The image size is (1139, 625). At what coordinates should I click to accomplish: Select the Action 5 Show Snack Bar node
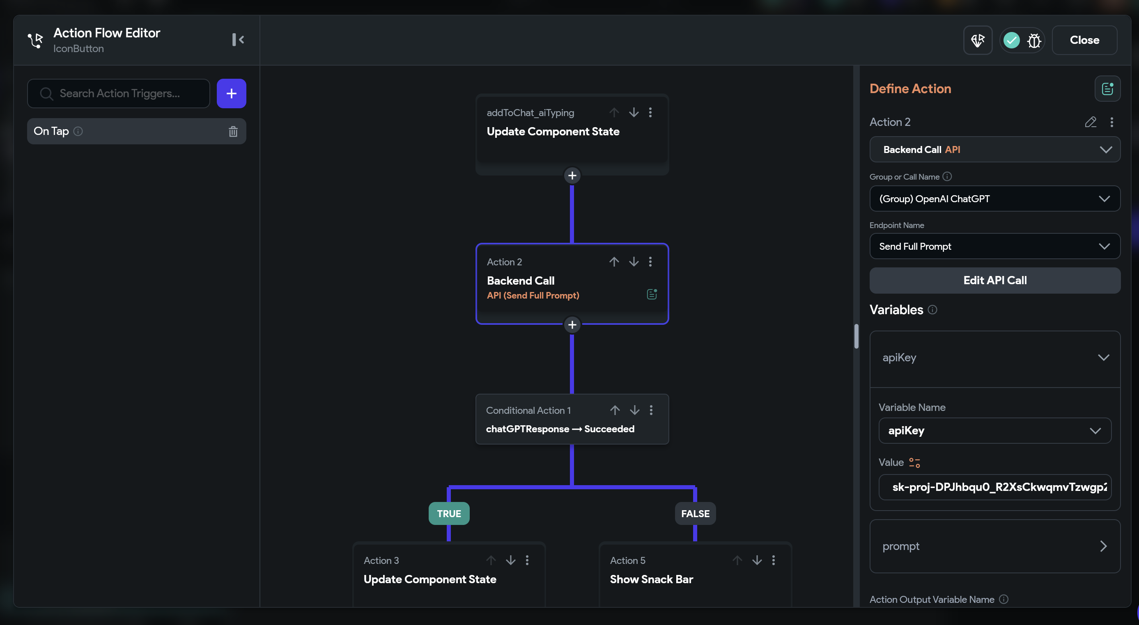pyautogui.click(x=695, y=574)
